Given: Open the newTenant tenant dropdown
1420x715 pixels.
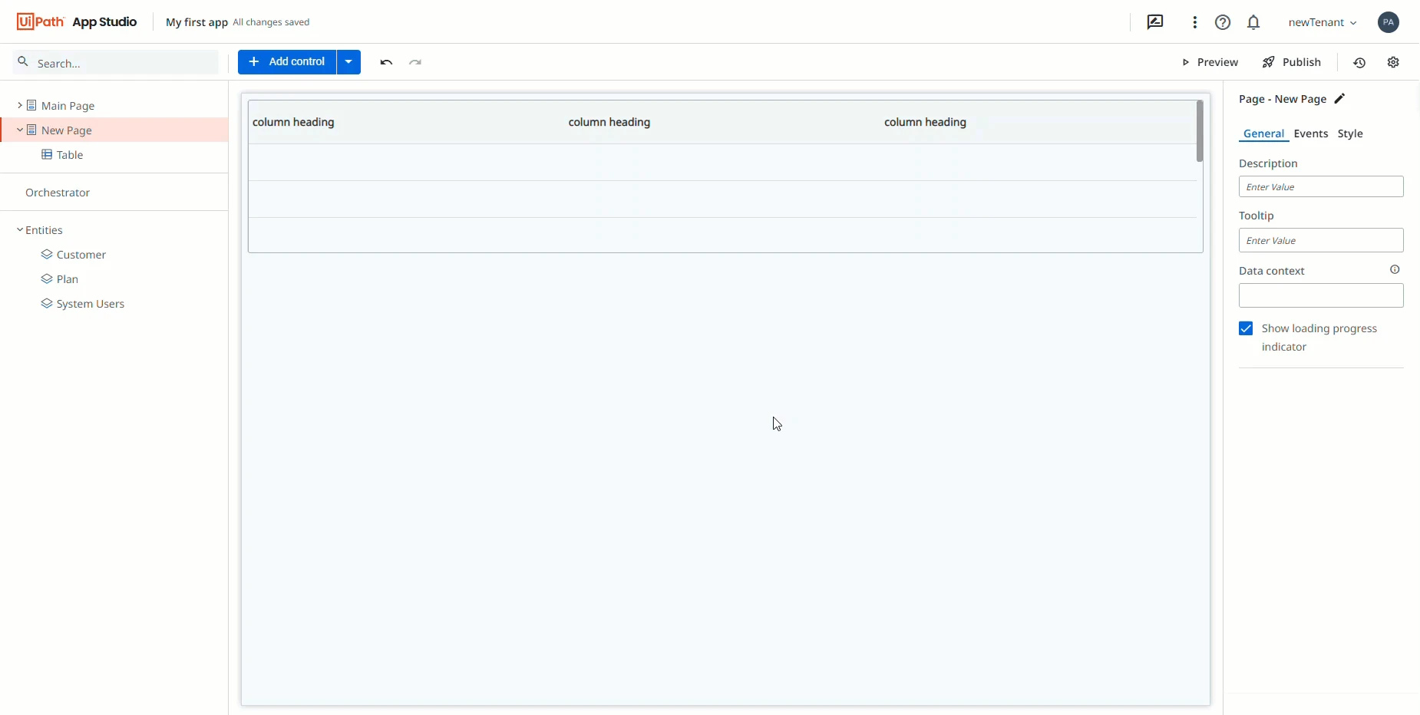Looking at the screenshot, I should click(1323, 22).
